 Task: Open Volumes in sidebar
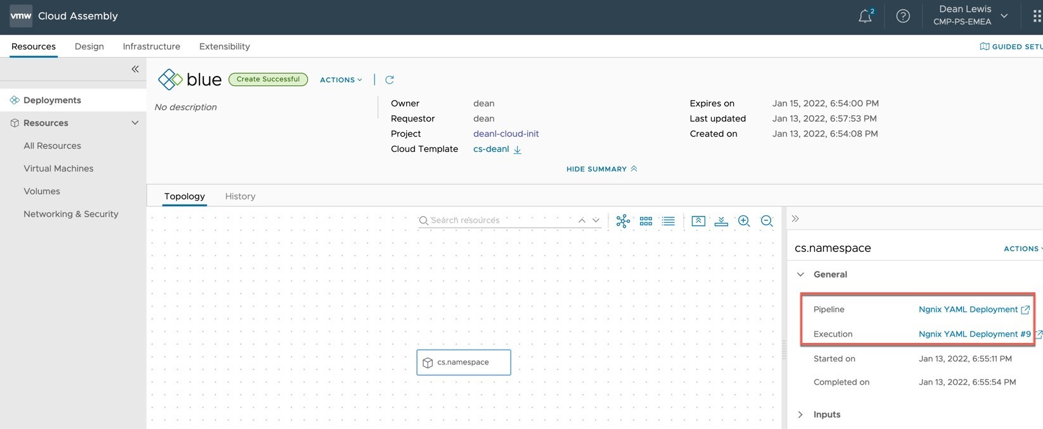(42, 191)
